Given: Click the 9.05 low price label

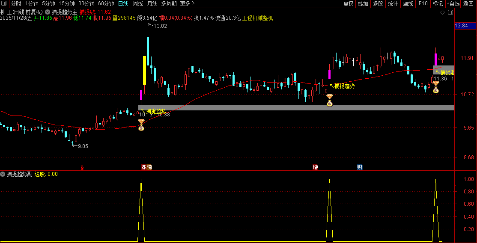Looking at the screenshot, I should click(x=83, y=146).
